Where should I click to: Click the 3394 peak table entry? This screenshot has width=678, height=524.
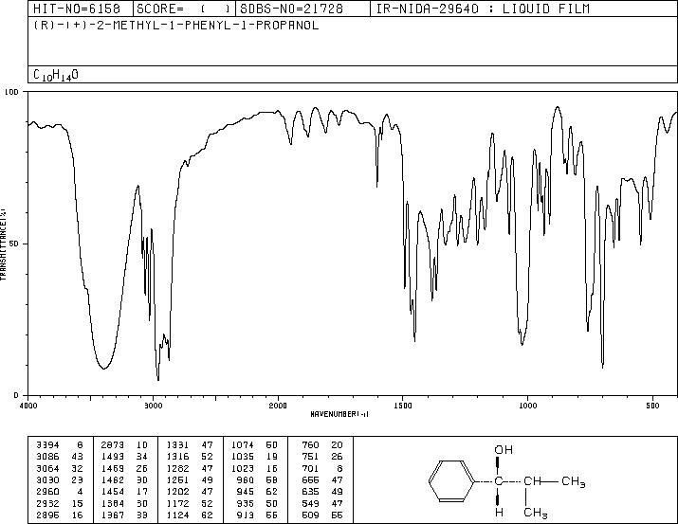[60, 444]
